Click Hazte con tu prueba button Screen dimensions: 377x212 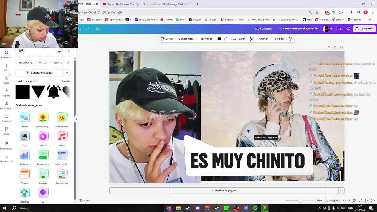click(x=298, y=29)
